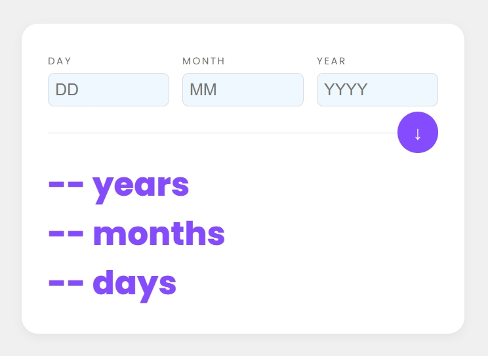
Task: Click the DAY label text
Action: pyautogui.click(x=60, y=61)
